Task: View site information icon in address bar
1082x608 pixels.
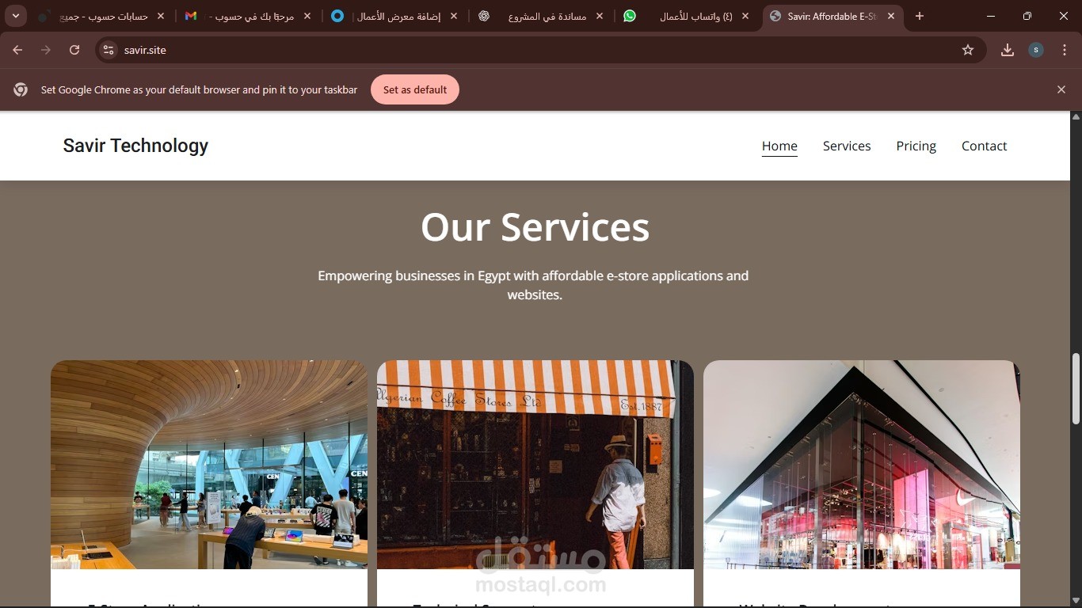Action: (x=109, y=50)
